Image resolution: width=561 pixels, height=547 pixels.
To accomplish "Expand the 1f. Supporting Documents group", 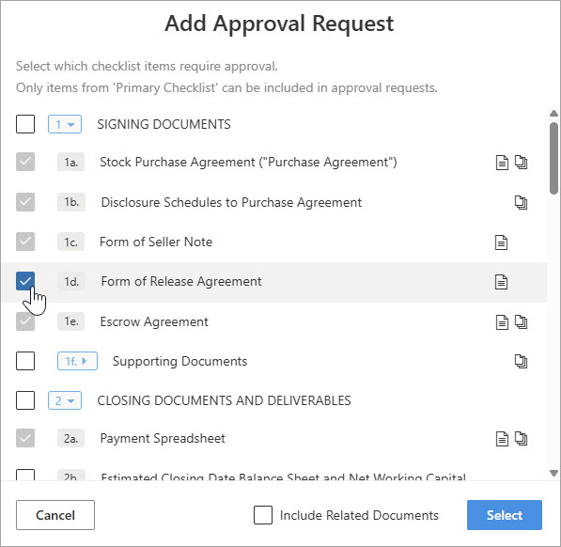I will click(77, 361).
